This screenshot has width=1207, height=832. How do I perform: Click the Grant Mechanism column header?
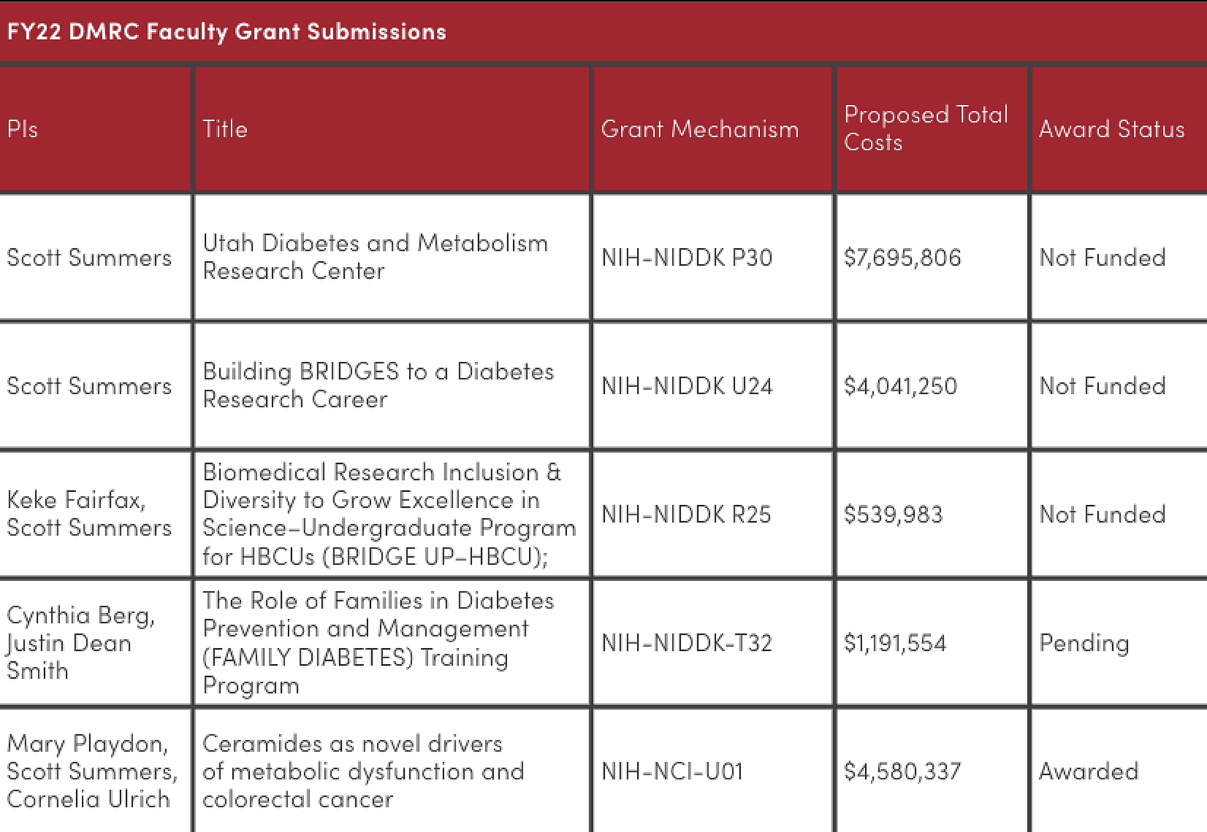coord(712,129)
